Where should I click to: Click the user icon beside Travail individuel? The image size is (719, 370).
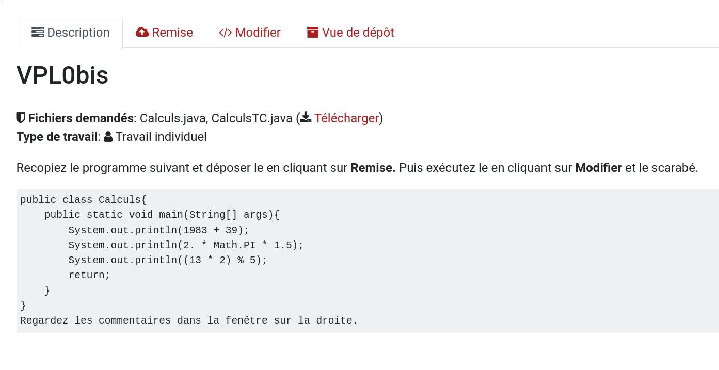(x=108, y=137)
